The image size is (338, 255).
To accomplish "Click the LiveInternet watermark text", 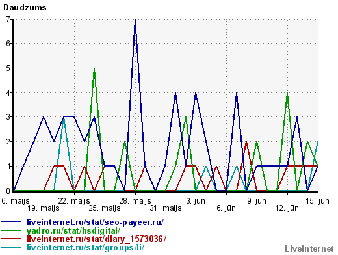I will [x=309, y=248].
